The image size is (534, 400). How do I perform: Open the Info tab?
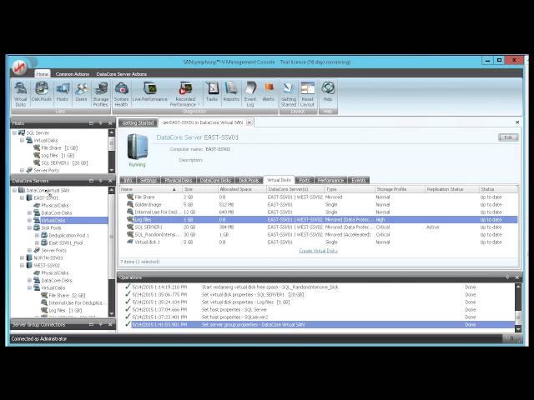click(x=128, y=180)
